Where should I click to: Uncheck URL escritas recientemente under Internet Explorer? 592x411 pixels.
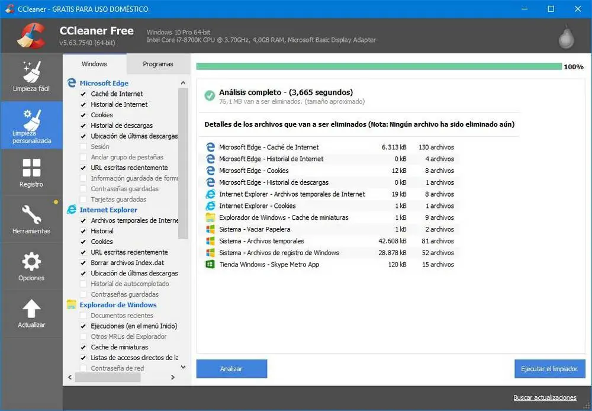pyautogui.click(x=83, y=252)
